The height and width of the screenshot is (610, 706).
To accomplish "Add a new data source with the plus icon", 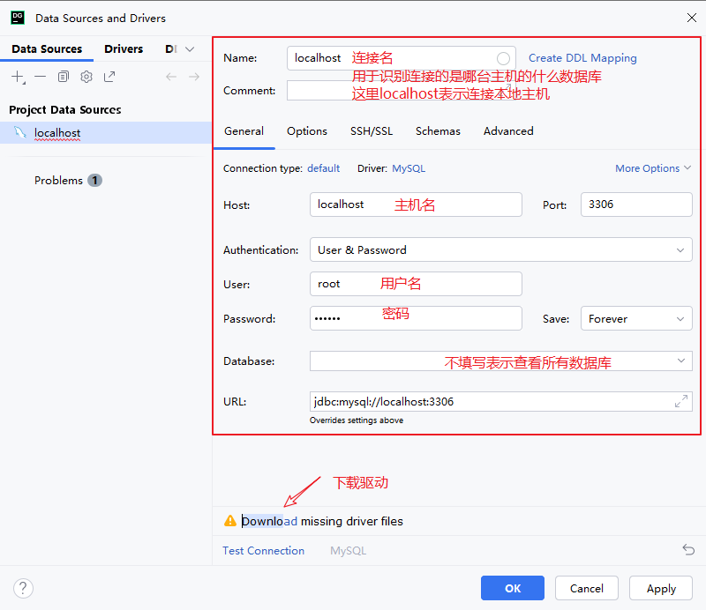I will pos(18,77).
